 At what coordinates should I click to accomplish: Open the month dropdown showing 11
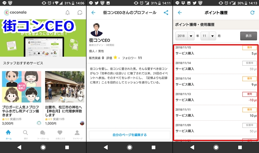click(208, 36)
